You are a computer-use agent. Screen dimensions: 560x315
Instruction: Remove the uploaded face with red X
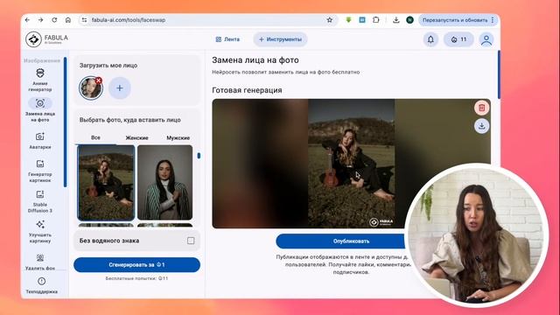tap(99, 80)
